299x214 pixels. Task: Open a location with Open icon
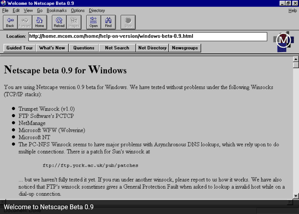(x=94, y=22)
